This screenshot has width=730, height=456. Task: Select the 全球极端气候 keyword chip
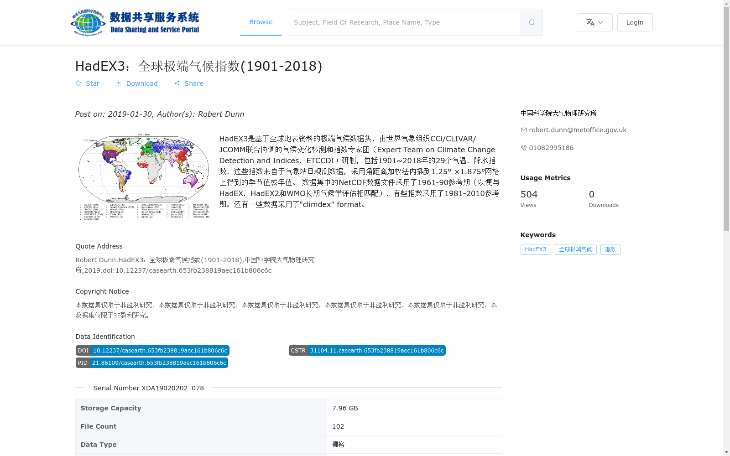(x=575, y=249)
